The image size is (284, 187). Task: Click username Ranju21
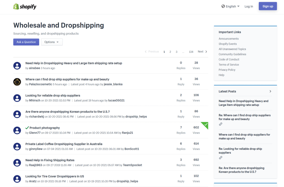click(127, 133)
